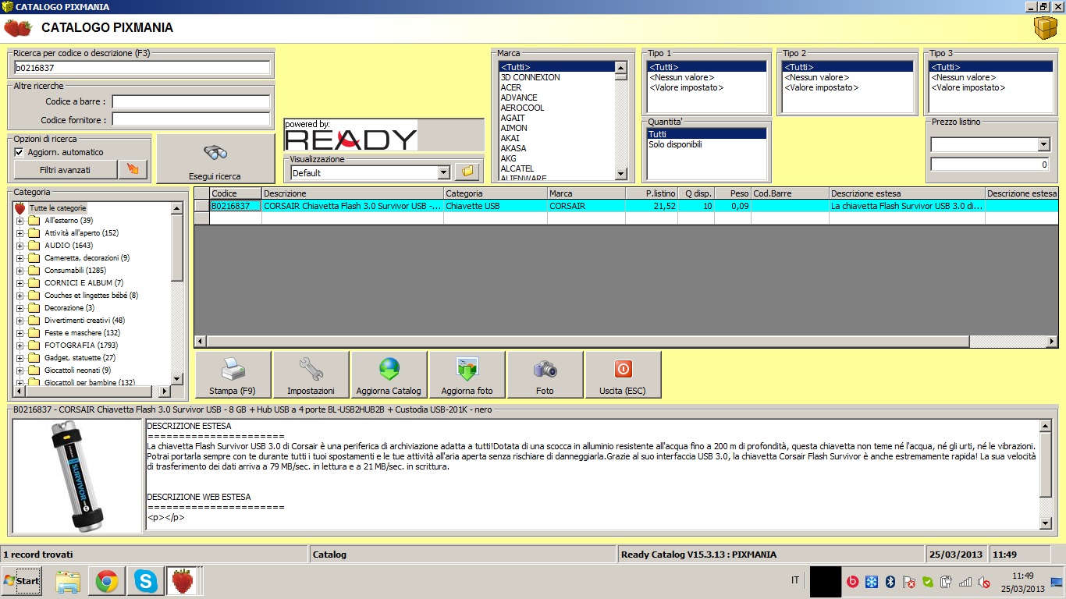Click the binoculars Esegui ricerca icon
This screenshot has height=599, width=1066.
coord(215,153)
